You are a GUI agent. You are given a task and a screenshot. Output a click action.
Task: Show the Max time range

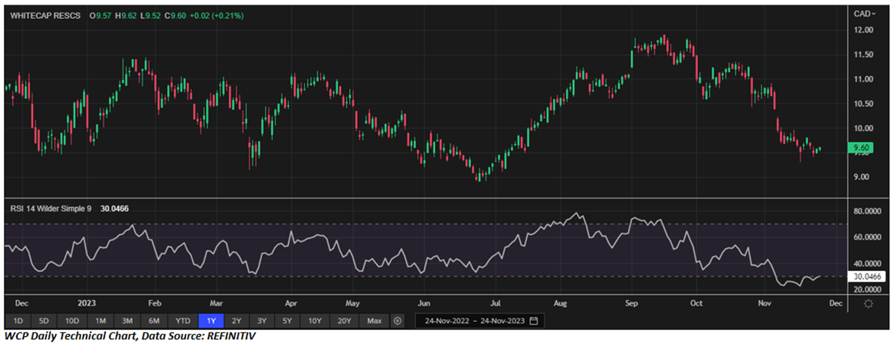(373, 321)
